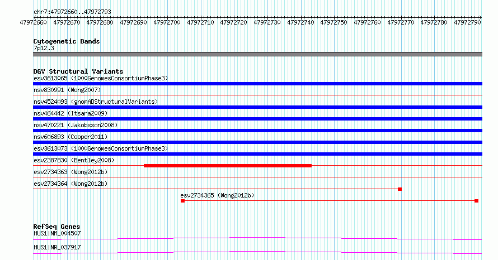Click ruler position 47972690
This screenshot has width=498, height=260.
pos(133,22)
